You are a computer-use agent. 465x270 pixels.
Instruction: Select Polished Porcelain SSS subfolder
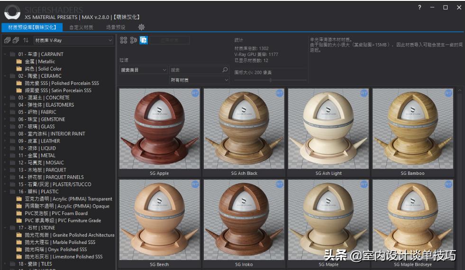coord(62,83)
